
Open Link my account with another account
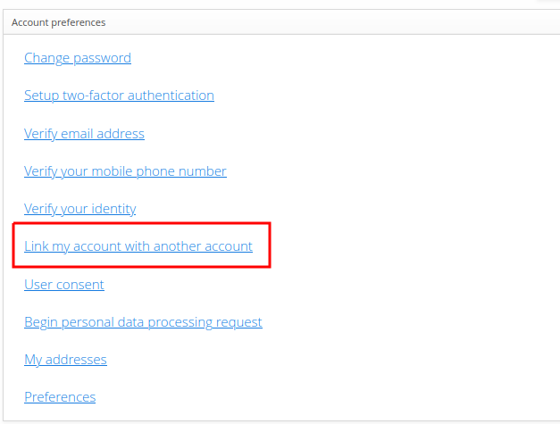[138, 246]
